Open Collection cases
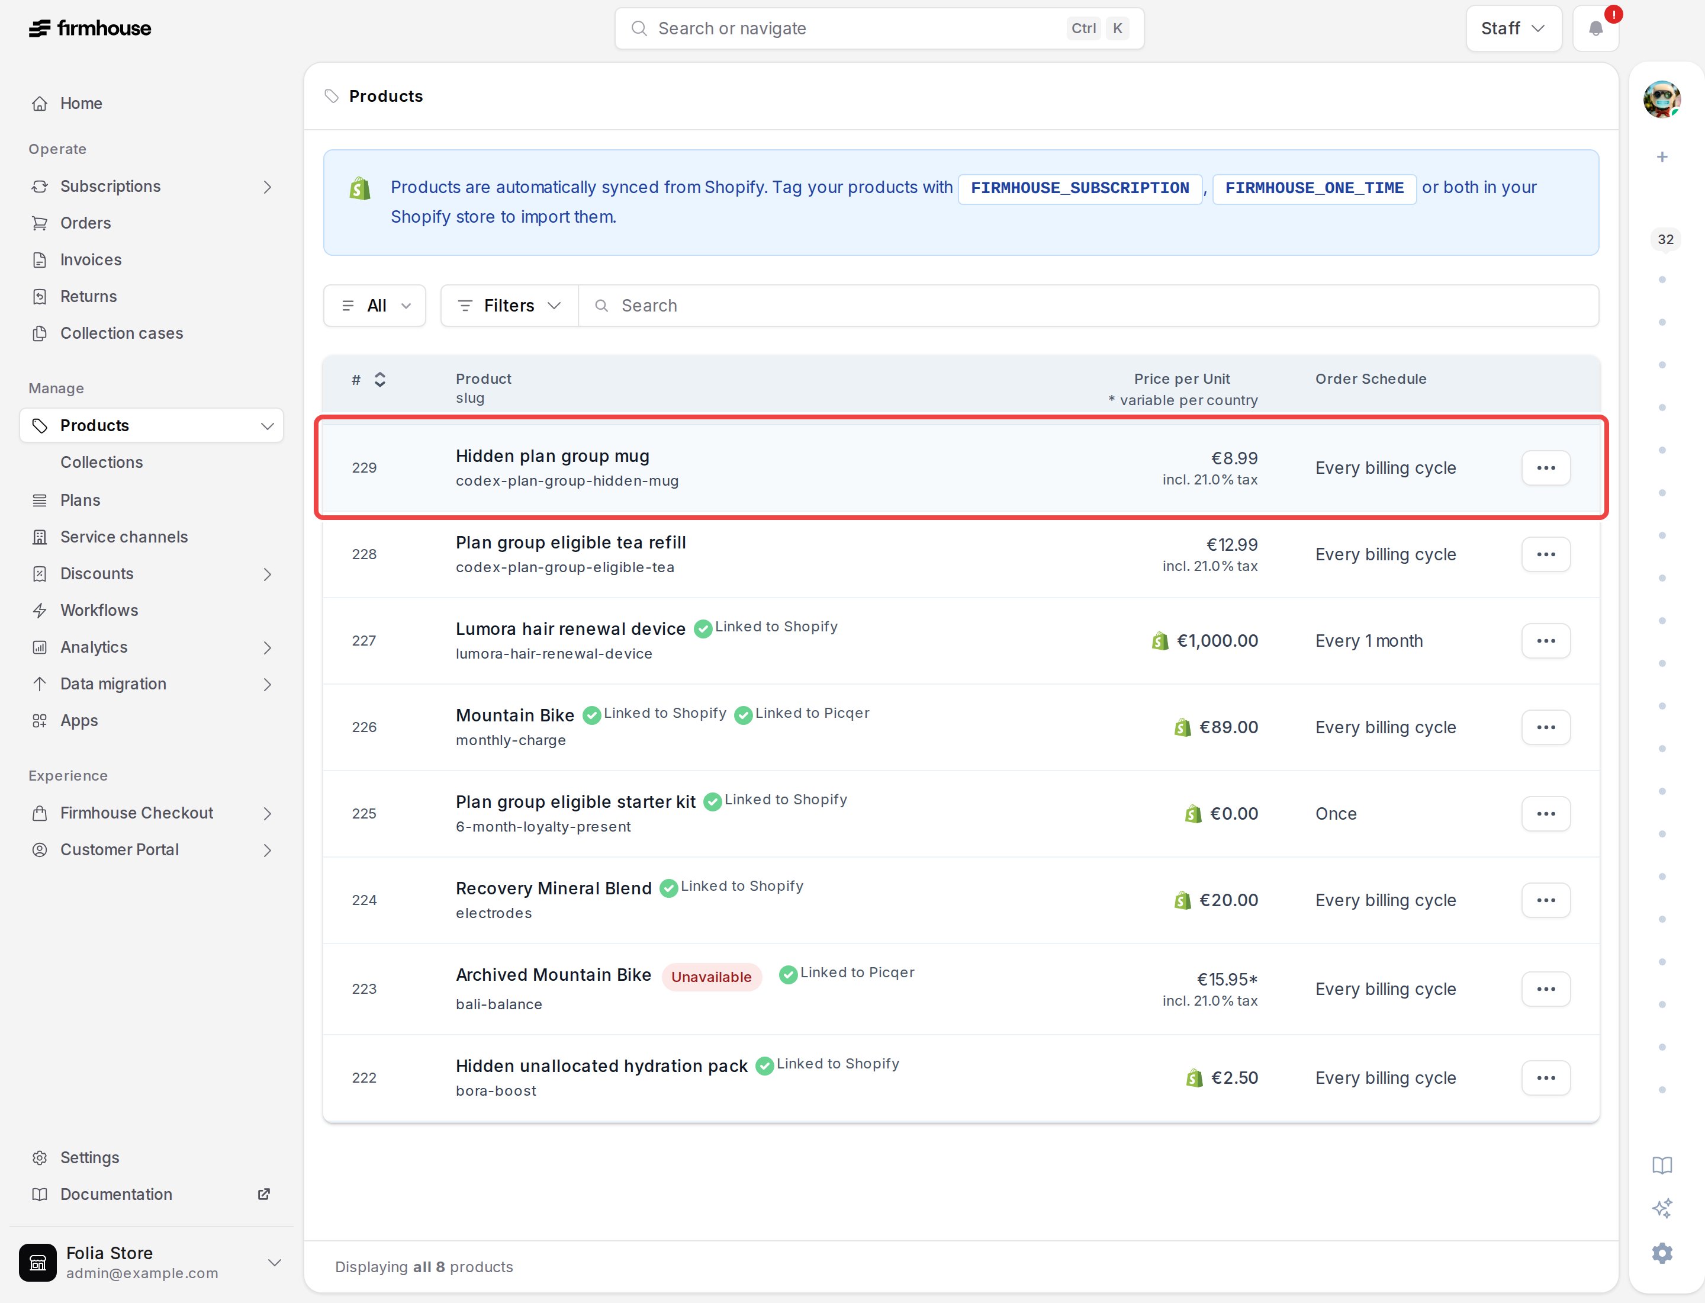The width and height of the screenshot is (1705, 1303). click(x=122, y=333)
